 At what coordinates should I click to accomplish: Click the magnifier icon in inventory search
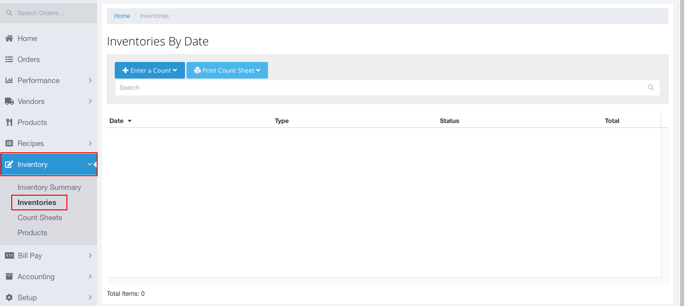(650, 88)
